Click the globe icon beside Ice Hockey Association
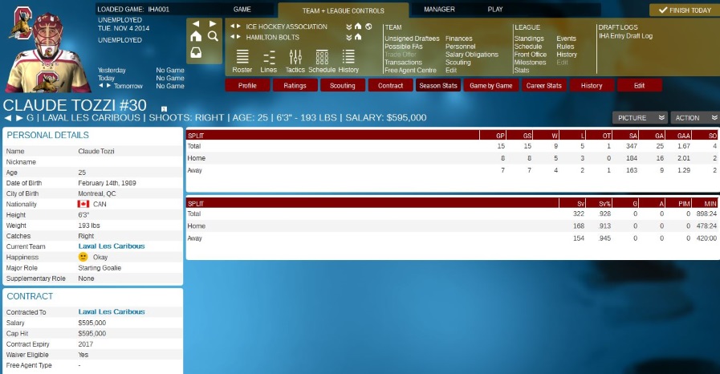This screenshot has width=720, height=374. click(368, 26)
